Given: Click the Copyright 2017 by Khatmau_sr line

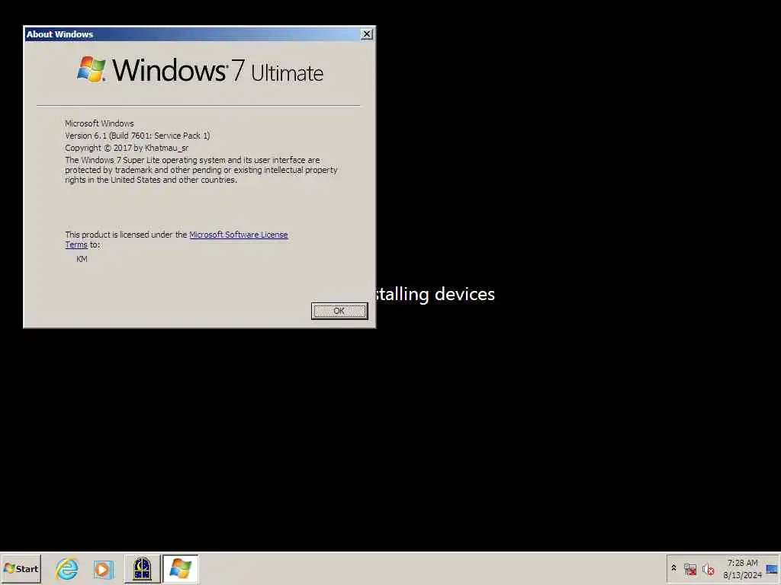Looking at the screenshot, I should click(x=127, y=148).
